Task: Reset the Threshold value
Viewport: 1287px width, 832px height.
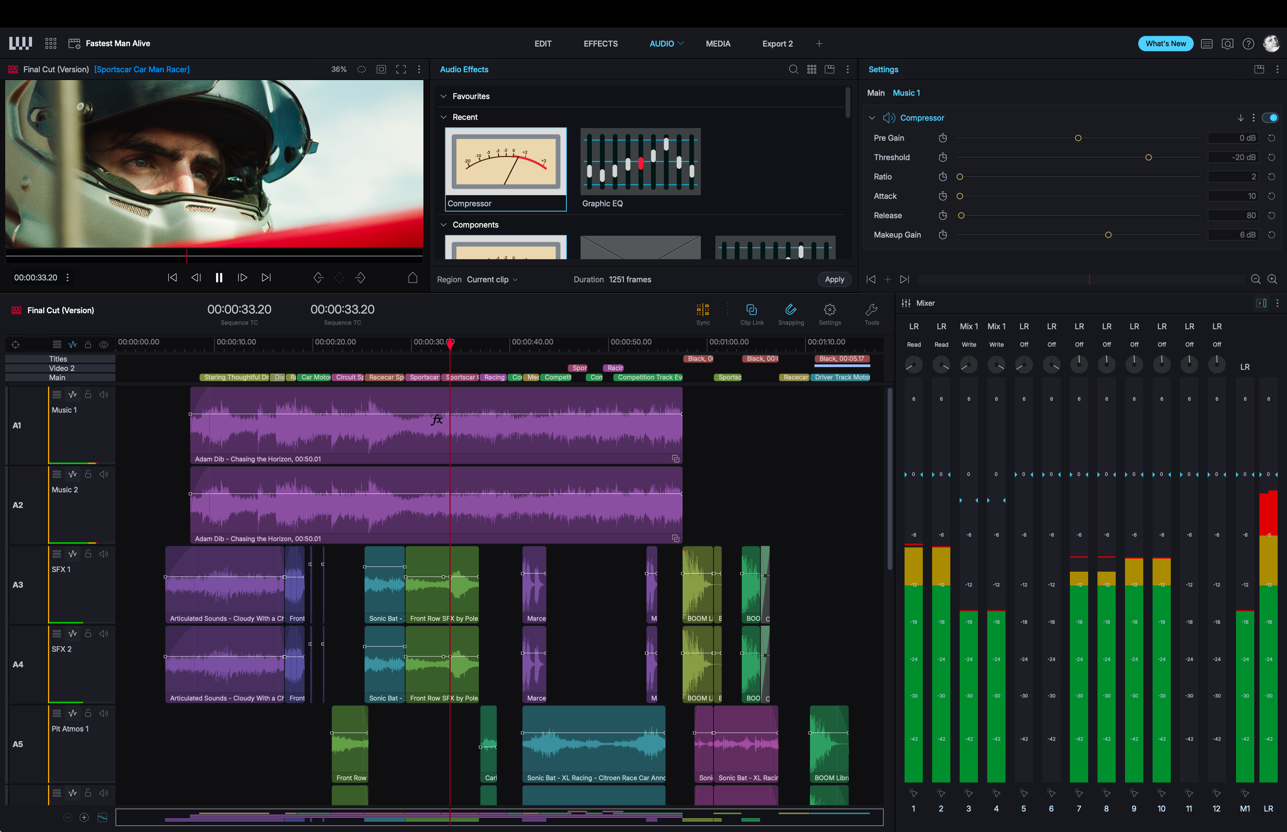Action: (1271, 157)
